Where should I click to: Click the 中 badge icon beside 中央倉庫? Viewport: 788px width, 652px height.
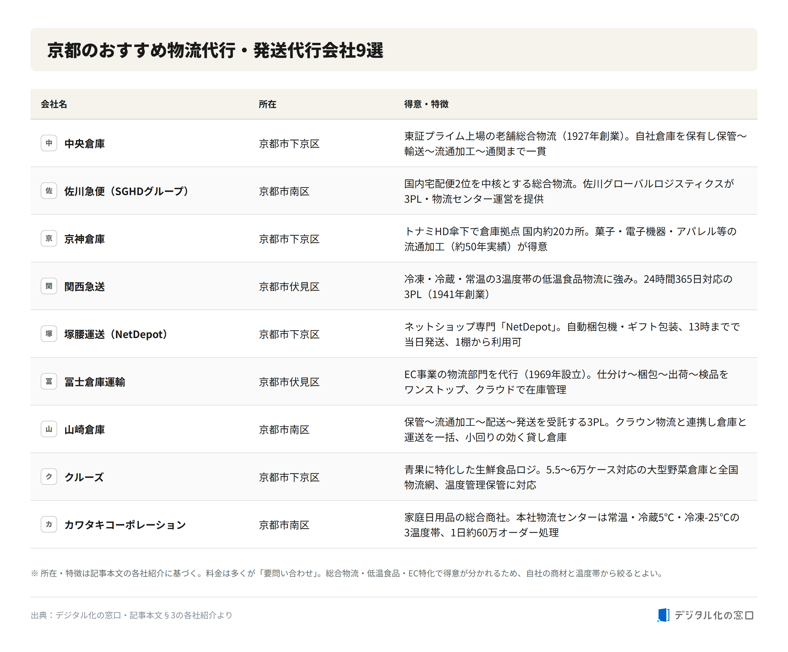(x=49, y=143)
